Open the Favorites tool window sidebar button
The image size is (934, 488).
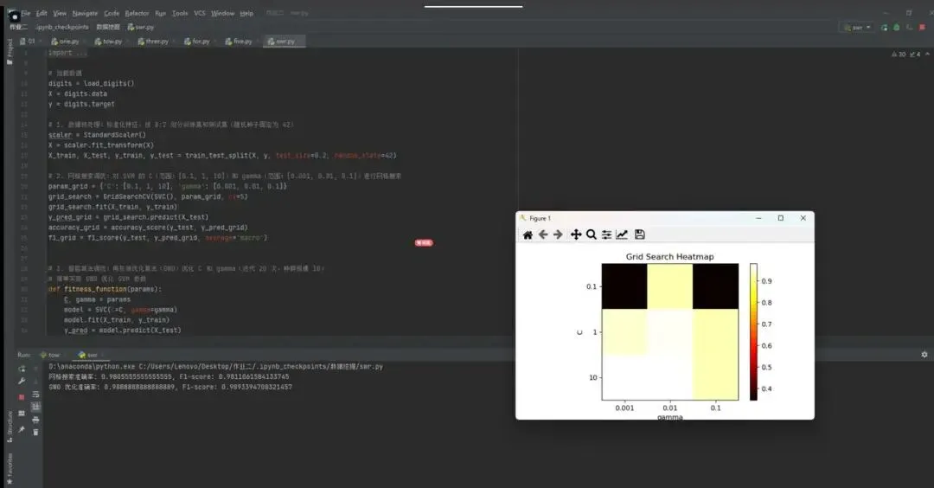coord(10,468)
